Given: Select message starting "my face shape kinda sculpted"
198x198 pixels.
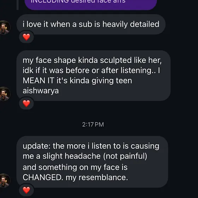Looking at the screenshot, I should [93, 76].
